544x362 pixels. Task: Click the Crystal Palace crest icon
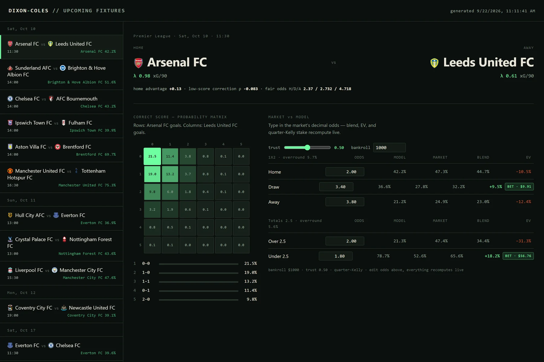(x=10, y=240)
